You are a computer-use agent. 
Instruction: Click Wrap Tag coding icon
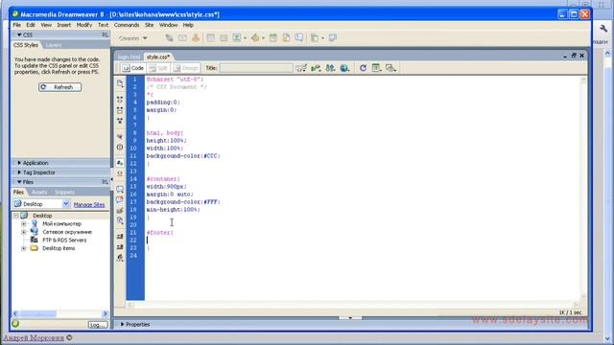pyautogui.click(x=120, y=211)
